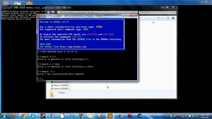Refresh the Explorer address bar location

pos(135,13)
